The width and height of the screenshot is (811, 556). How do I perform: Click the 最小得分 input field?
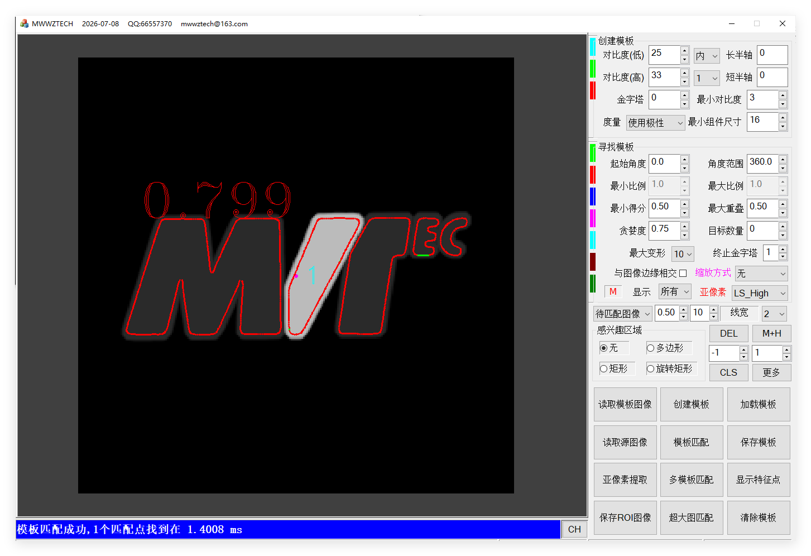664,208
